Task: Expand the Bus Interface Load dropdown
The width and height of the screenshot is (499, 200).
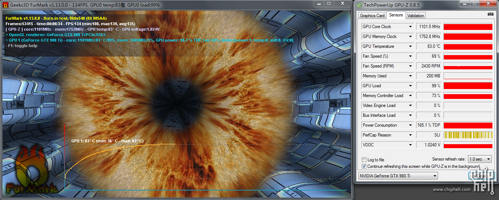Action: tap(410, 115)
